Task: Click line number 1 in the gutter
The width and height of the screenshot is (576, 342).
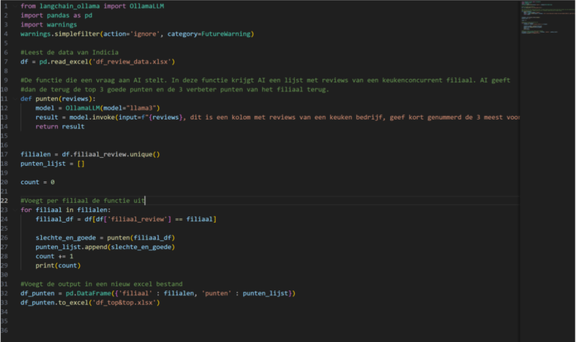Action: pos(4,7)
